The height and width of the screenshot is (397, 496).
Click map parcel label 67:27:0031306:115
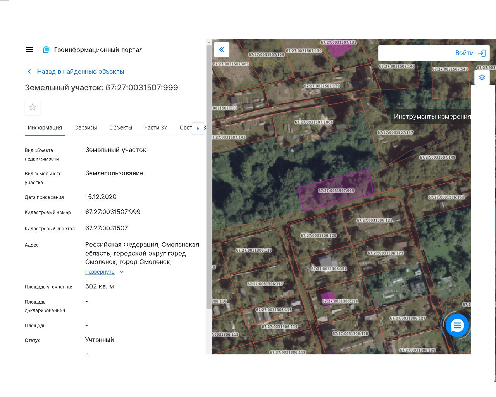coord(274,310)
